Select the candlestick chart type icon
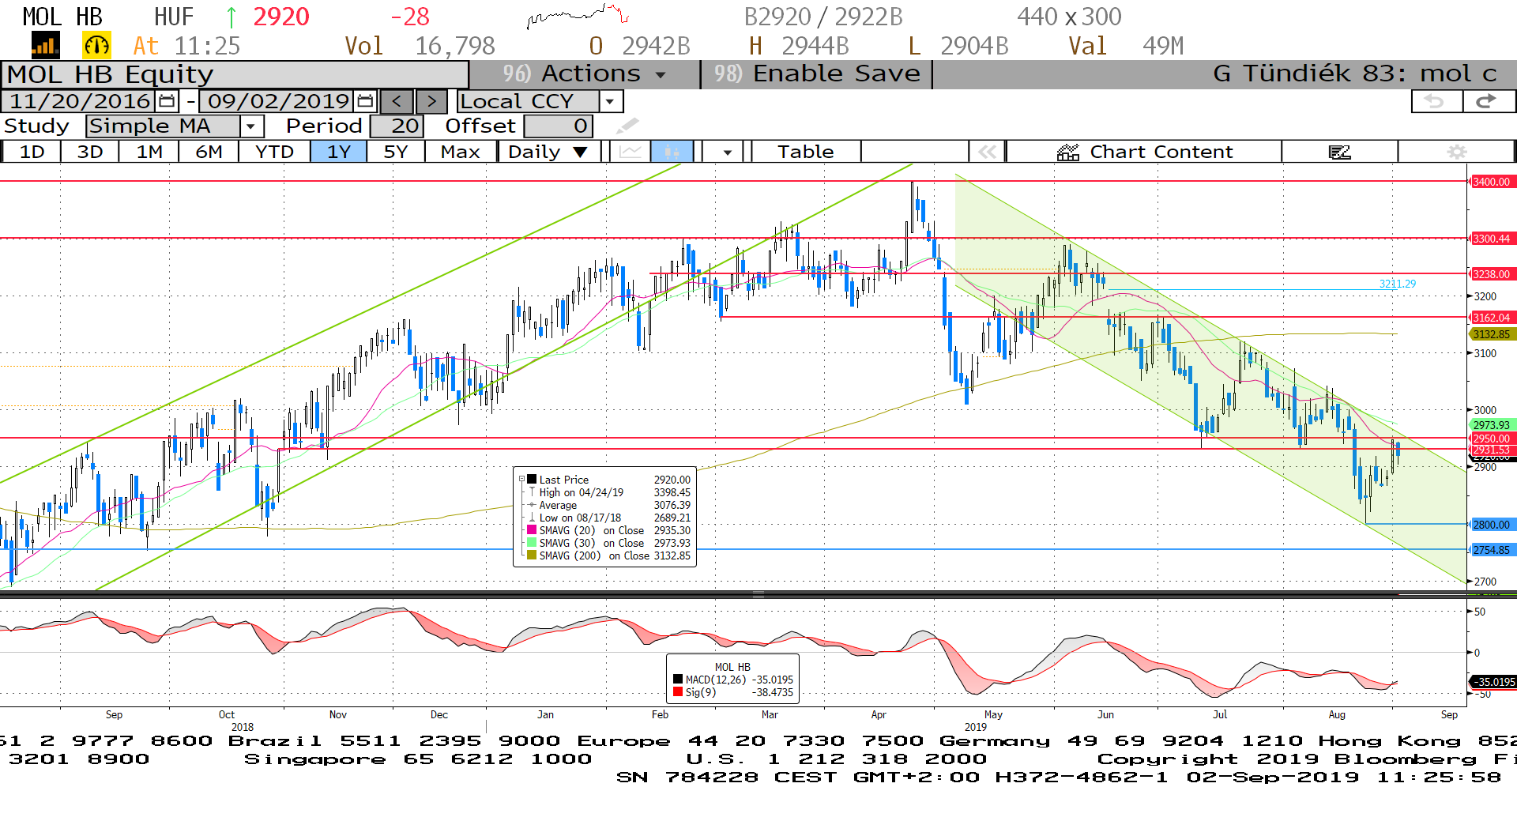The image size is (1517, 821). (x=672, y=152)
